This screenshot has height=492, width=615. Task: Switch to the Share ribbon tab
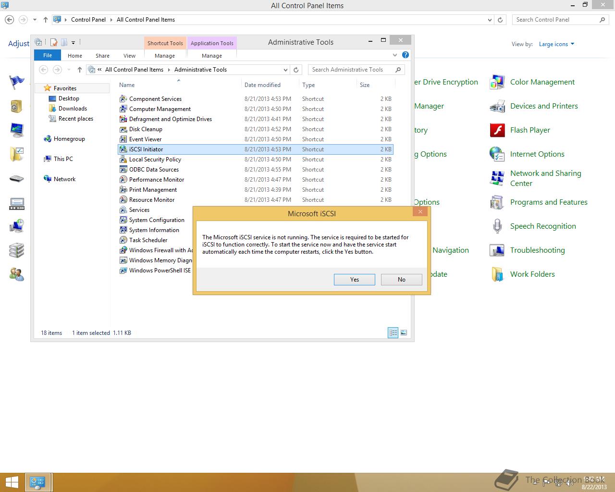point(102,56)
